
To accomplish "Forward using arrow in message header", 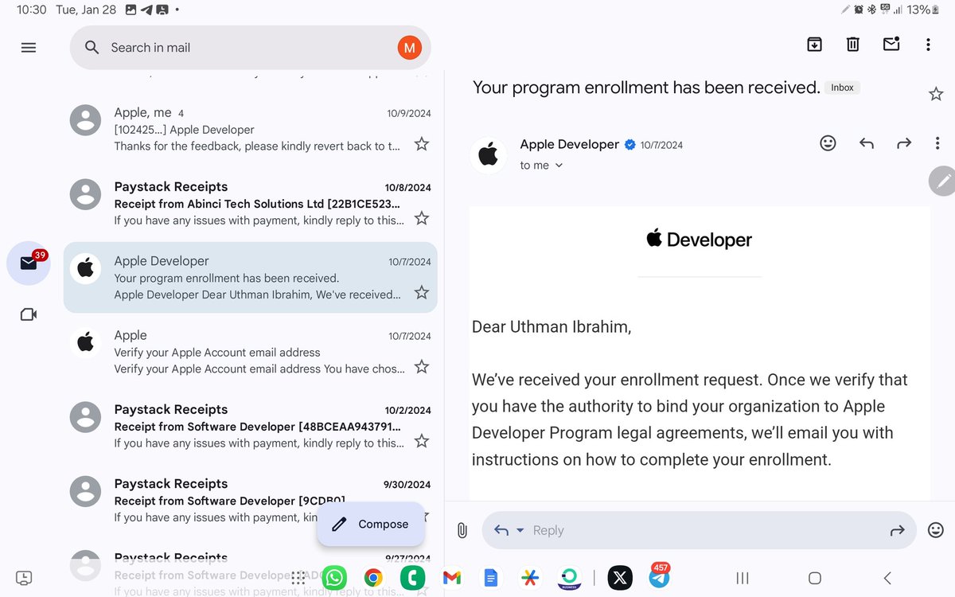I will click(x=904, y=143).
